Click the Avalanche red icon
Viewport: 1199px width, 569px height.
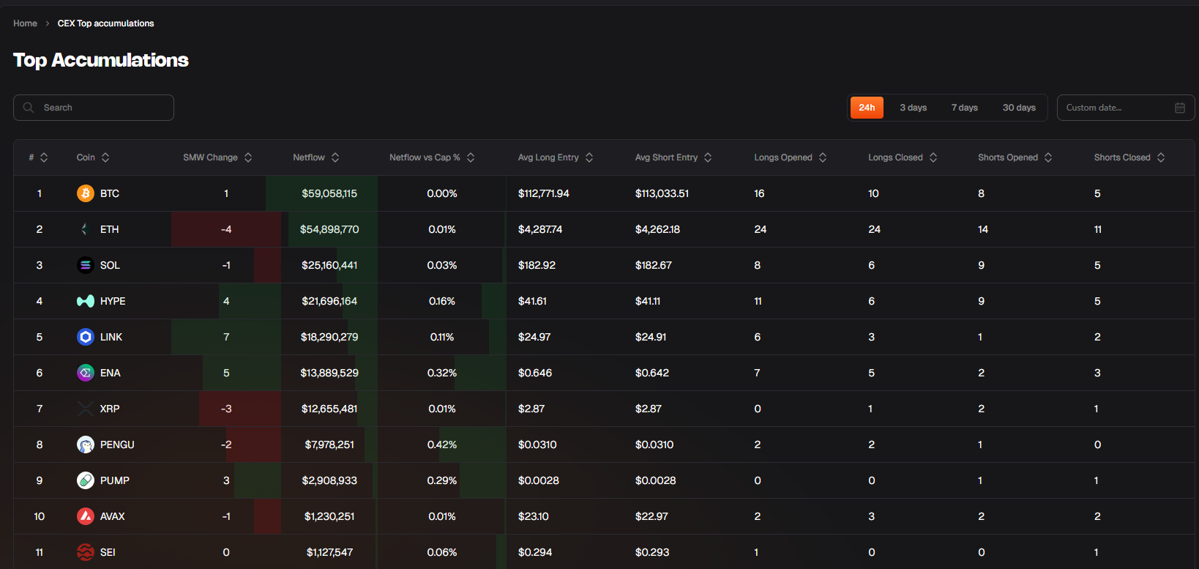point(85,516)
